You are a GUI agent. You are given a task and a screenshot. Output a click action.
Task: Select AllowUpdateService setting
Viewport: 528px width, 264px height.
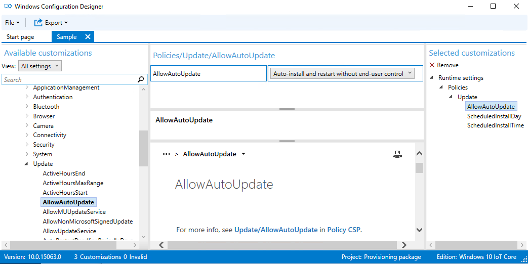69,231
